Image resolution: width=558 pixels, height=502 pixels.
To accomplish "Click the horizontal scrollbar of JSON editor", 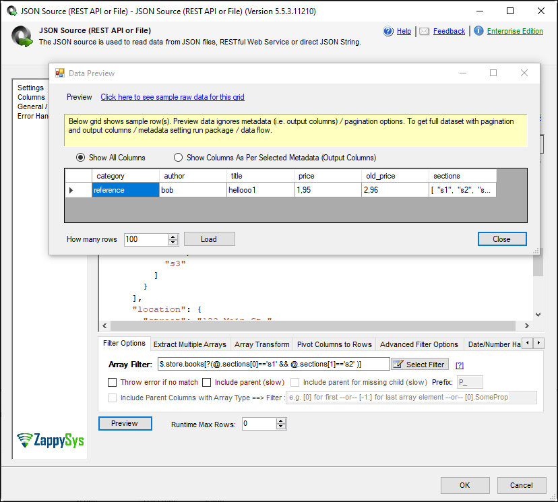I will 313,325.
